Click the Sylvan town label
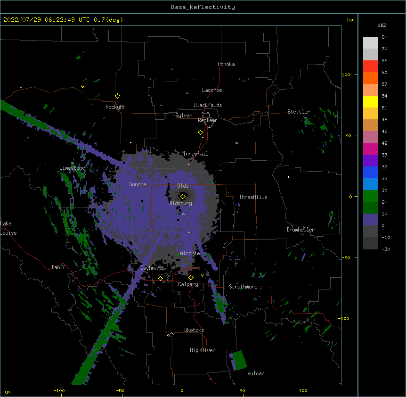 click(x=184, y=116)
